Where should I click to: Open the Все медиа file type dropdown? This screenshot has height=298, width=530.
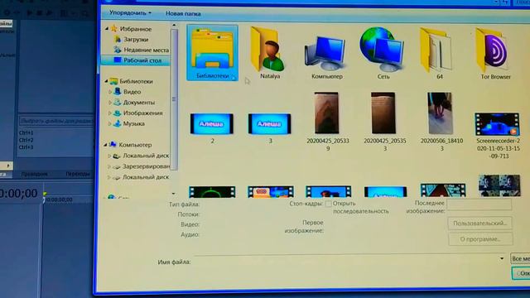coord(520,259)
